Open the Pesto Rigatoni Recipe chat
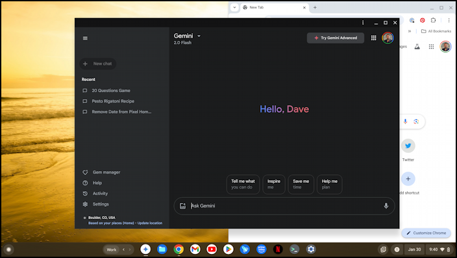 pos(113,101)
